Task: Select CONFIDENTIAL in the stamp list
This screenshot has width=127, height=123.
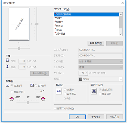Action: point(87,14)
